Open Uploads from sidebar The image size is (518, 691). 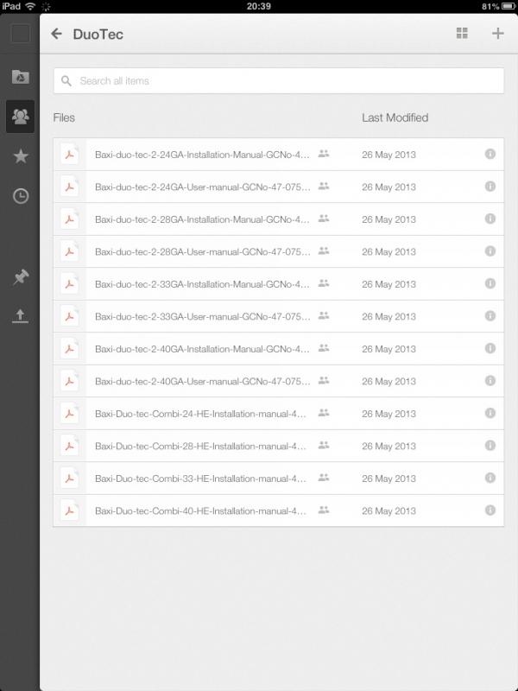[20, 316]
